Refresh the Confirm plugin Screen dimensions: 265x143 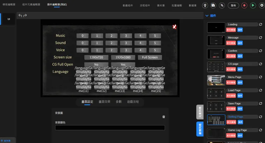[261, 51]
